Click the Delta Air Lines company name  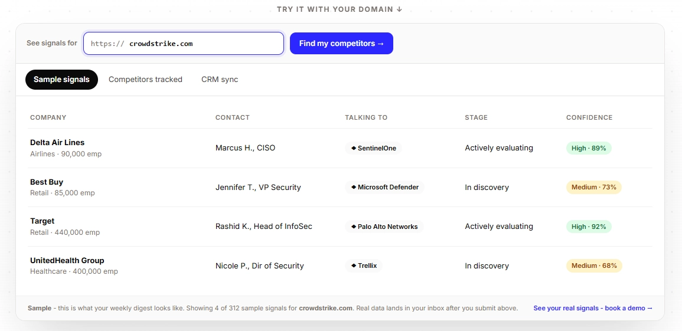pyautogui.click(x=57, y=142)
